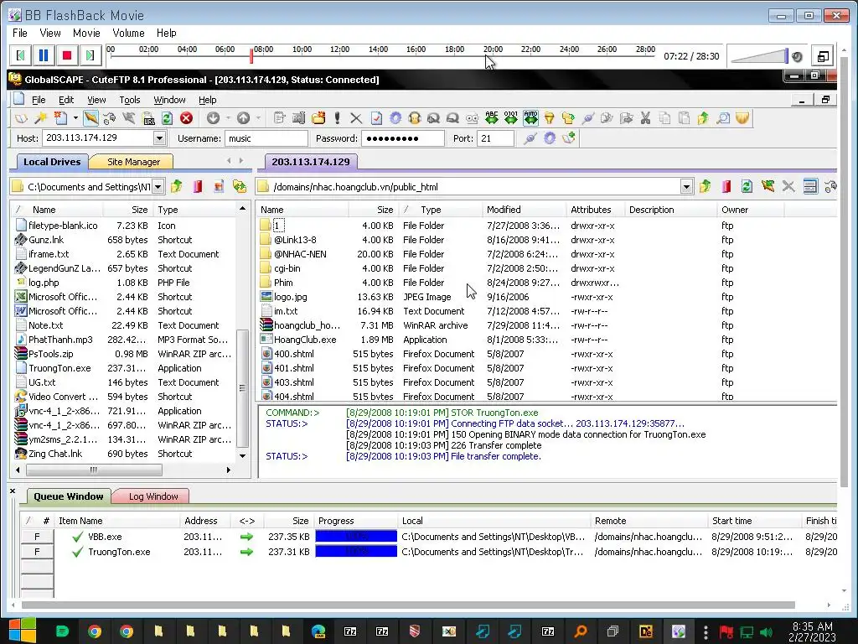858x644 pixels.
Task: Open CuteFTP Window menu
Action: pos(169,100)
